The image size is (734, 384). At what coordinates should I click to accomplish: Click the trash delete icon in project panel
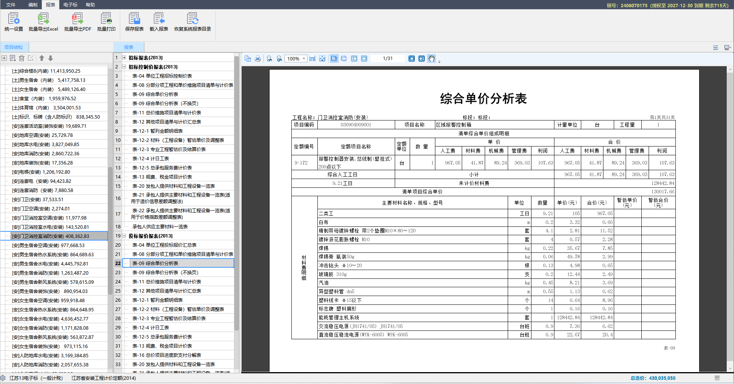tap(22, 58)
